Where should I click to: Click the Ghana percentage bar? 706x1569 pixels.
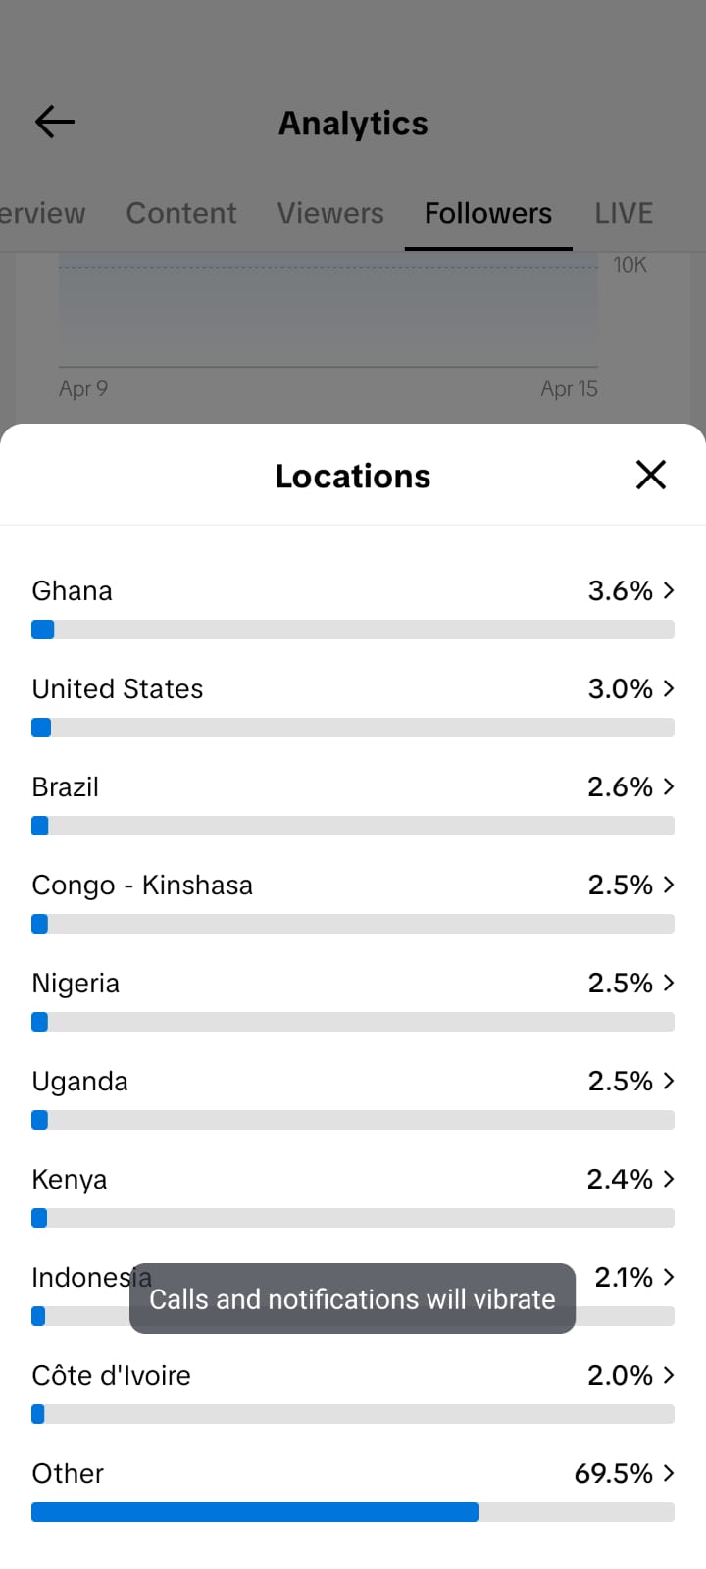353,630
